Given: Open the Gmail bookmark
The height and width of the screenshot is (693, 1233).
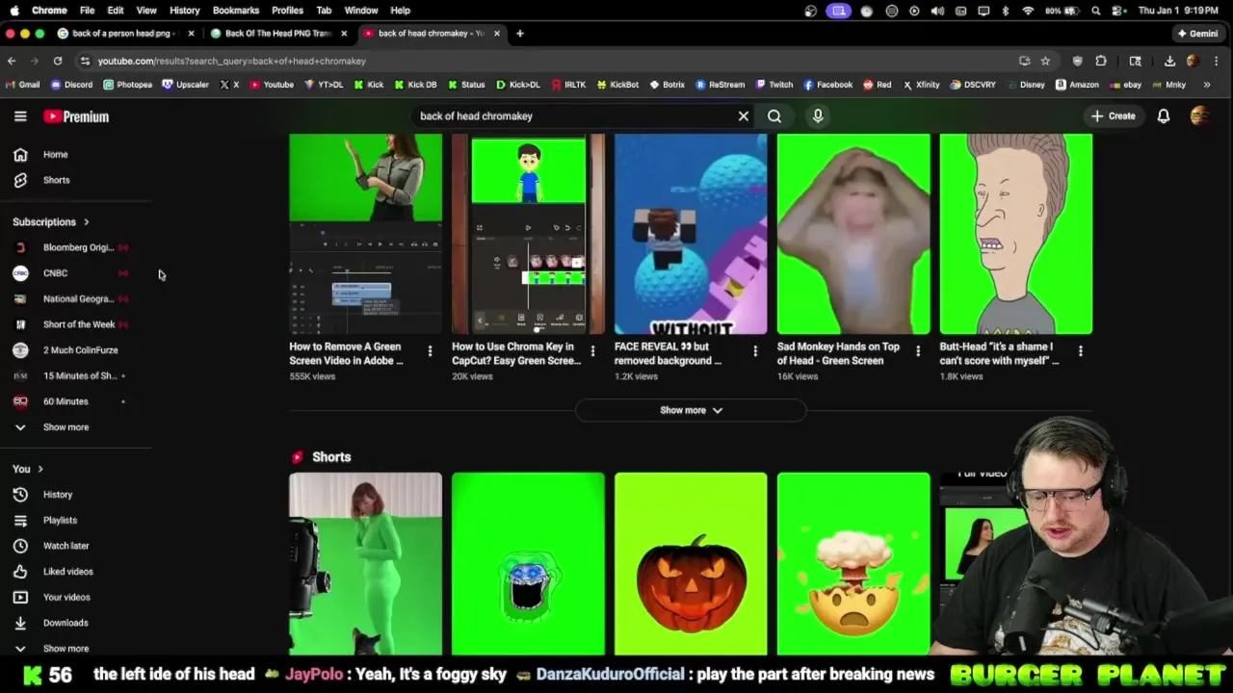Looking at the screenshot, I should pyautogui.click(x=23, y=85).
